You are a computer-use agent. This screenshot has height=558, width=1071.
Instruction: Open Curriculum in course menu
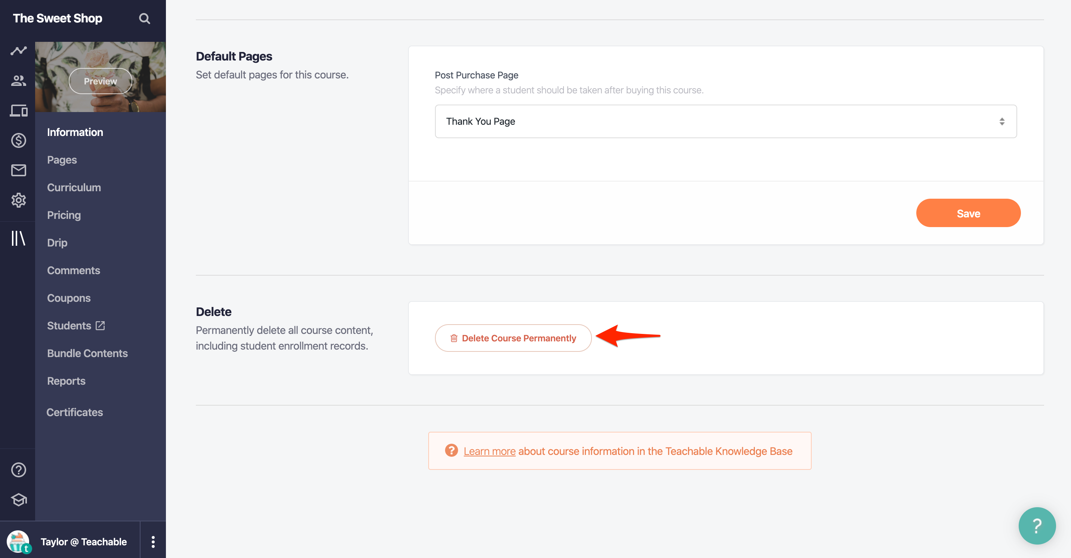tap(74, 187)
